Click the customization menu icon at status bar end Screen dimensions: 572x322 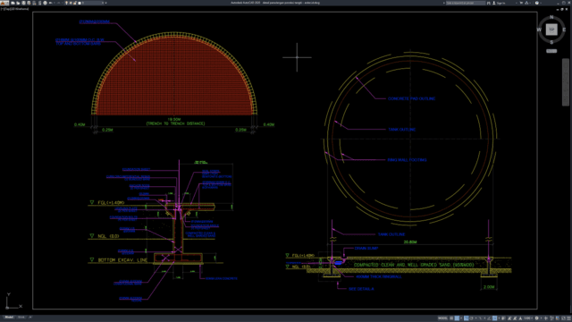click(568, 318)
